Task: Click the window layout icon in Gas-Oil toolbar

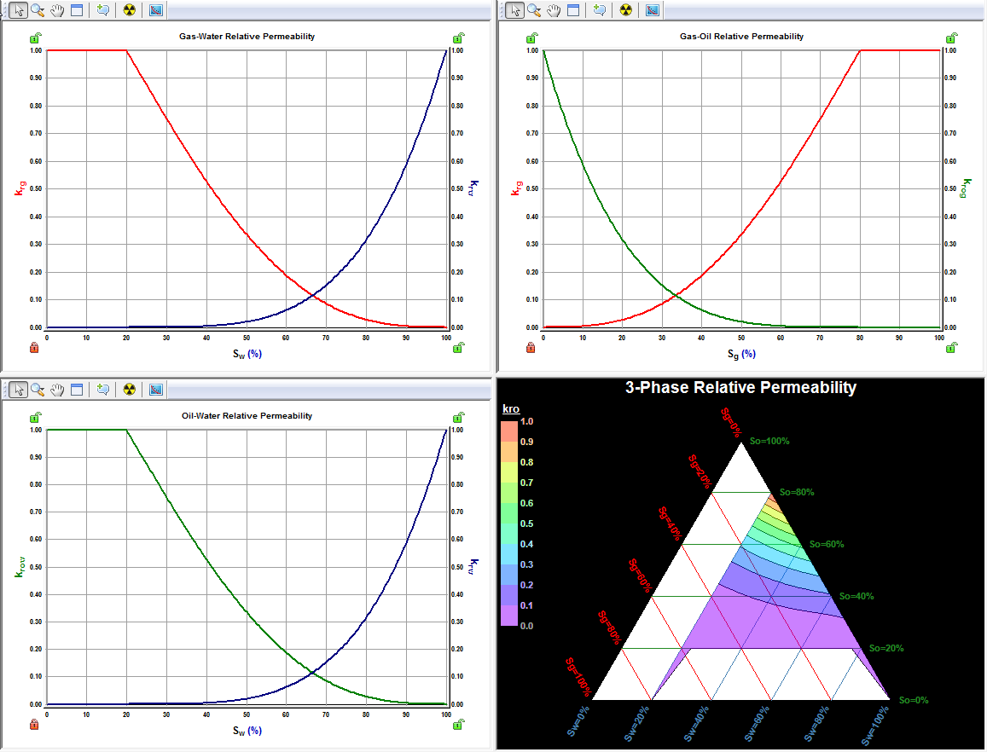Action: pyautogui.click(x=573, y=10)
